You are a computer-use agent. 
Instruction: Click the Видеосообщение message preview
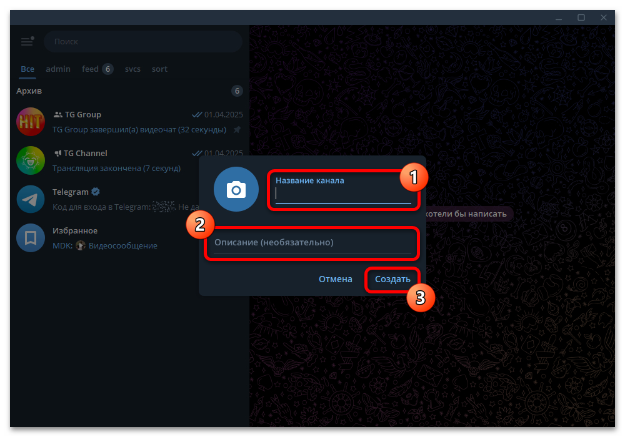(x=122, y=246)
